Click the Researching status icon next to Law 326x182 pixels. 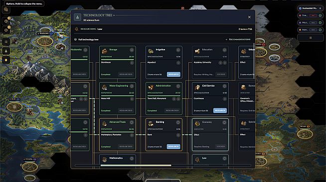pyautogui.click(x=76, y=29)
